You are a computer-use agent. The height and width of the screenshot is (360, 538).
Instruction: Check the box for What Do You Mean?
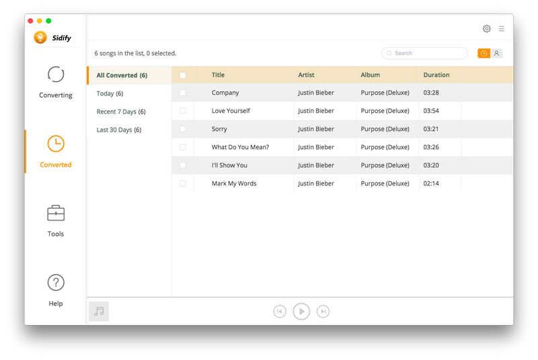(x=183, y=147)
